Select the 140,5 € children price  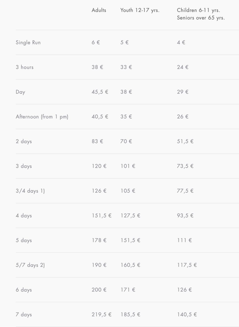pyautogui.click(x=187, y=314)
